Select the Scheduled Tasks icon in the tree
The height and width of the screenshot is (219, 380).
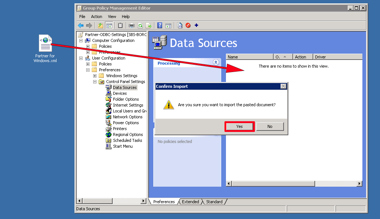point(108,140)
